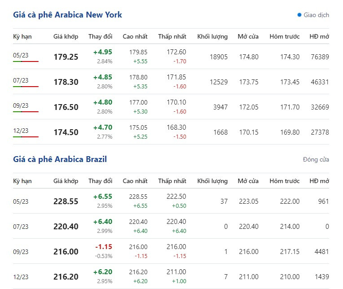Click the Brazil table Thấp nhất header
This screenshot has width=343, height=289.
(x=172, y=181)
